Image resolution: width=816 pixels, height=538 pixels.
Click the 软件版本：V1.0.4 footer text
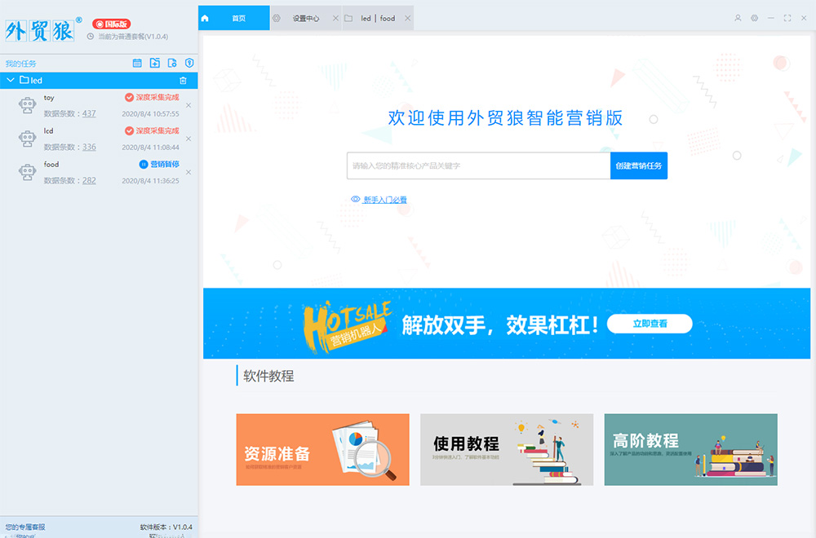(166, 527)
